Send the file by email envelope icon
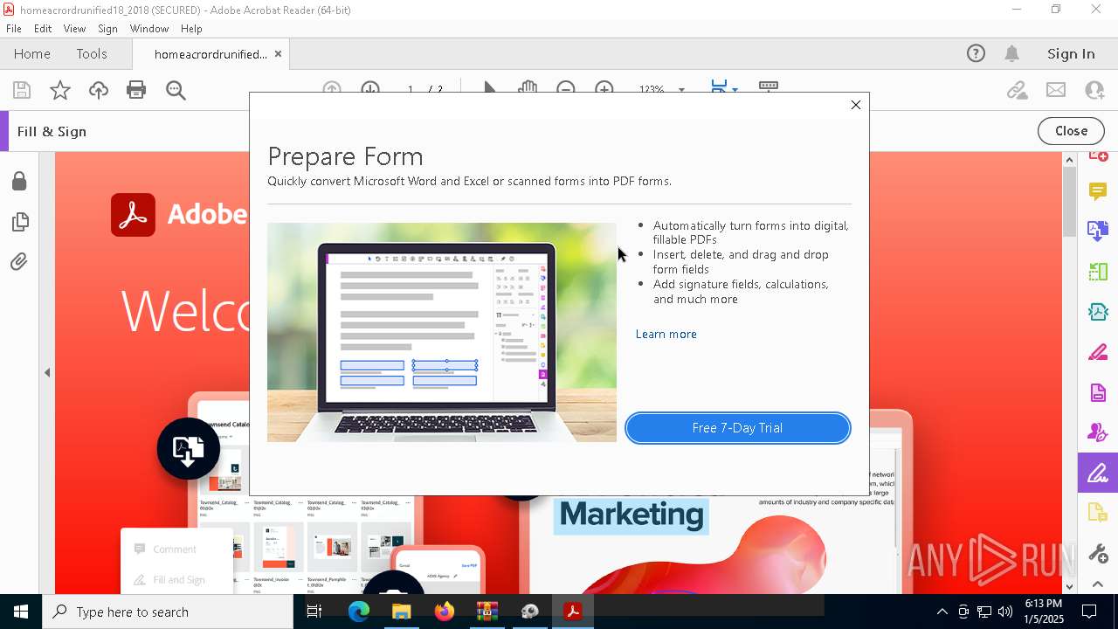The height and width of the screenshot is (629, 1118). tap(1056, 90)
